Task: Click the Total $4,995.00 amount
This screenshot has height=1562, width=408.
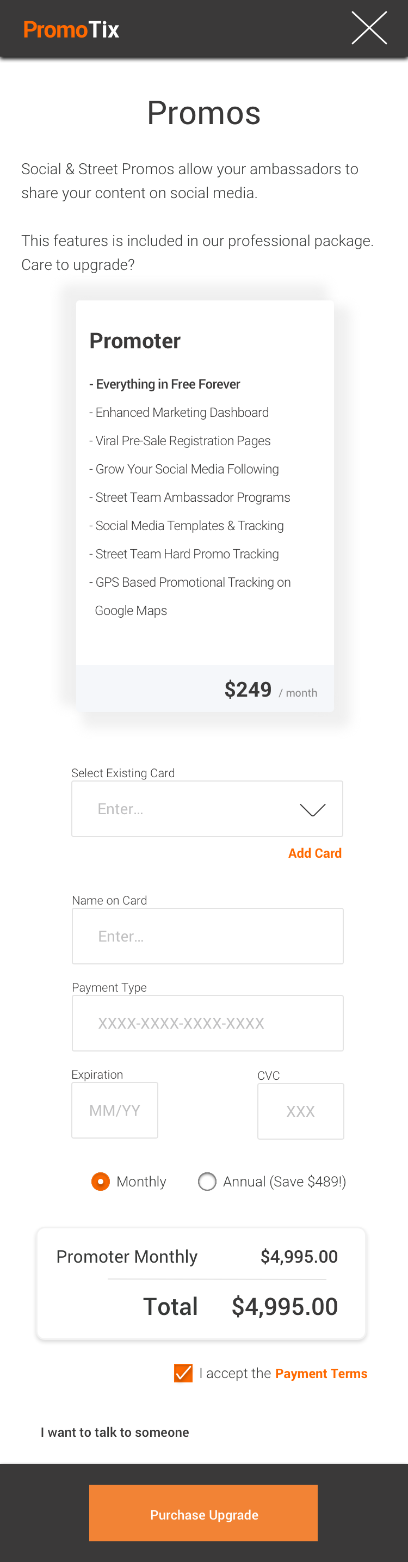Action: click(x=285, y=1307)
